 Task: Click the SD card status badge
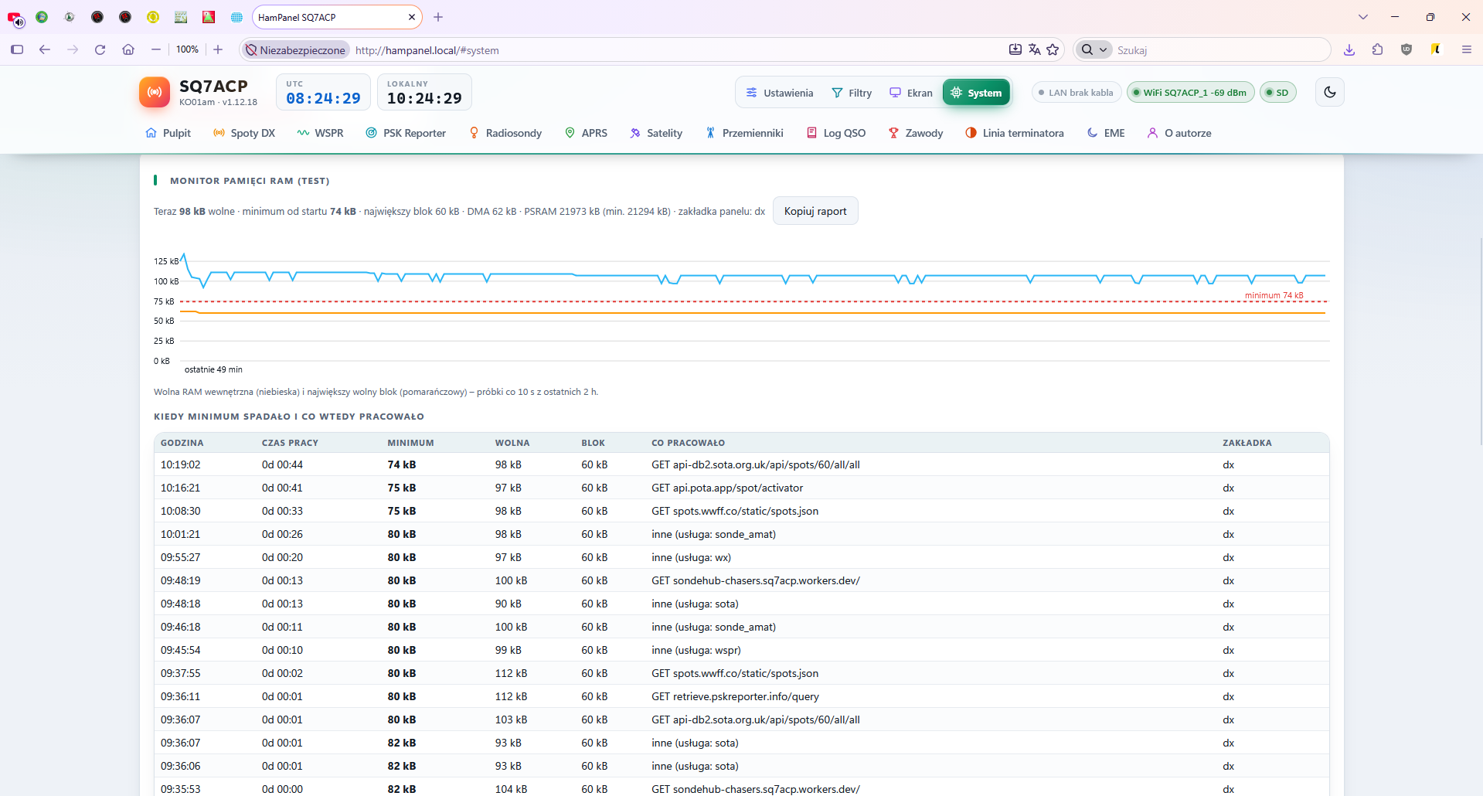point(1277,93)
